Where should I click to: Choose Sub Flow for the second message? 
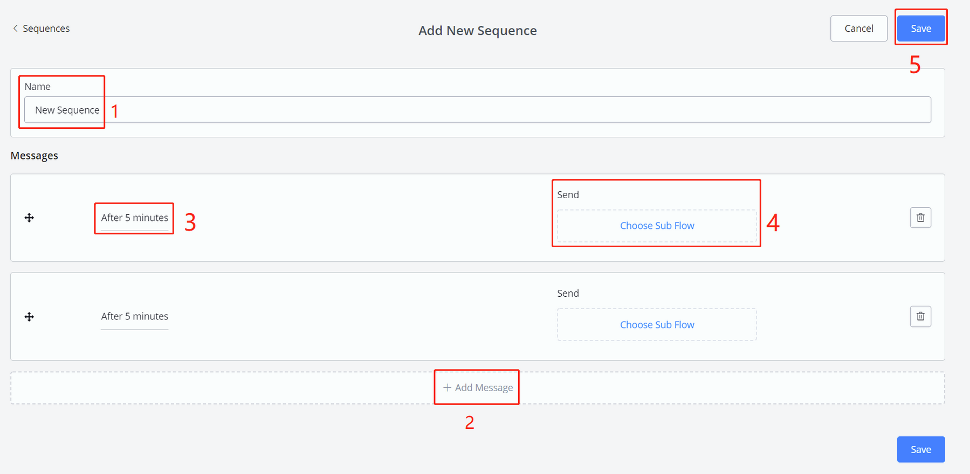(x=657, y=325)
